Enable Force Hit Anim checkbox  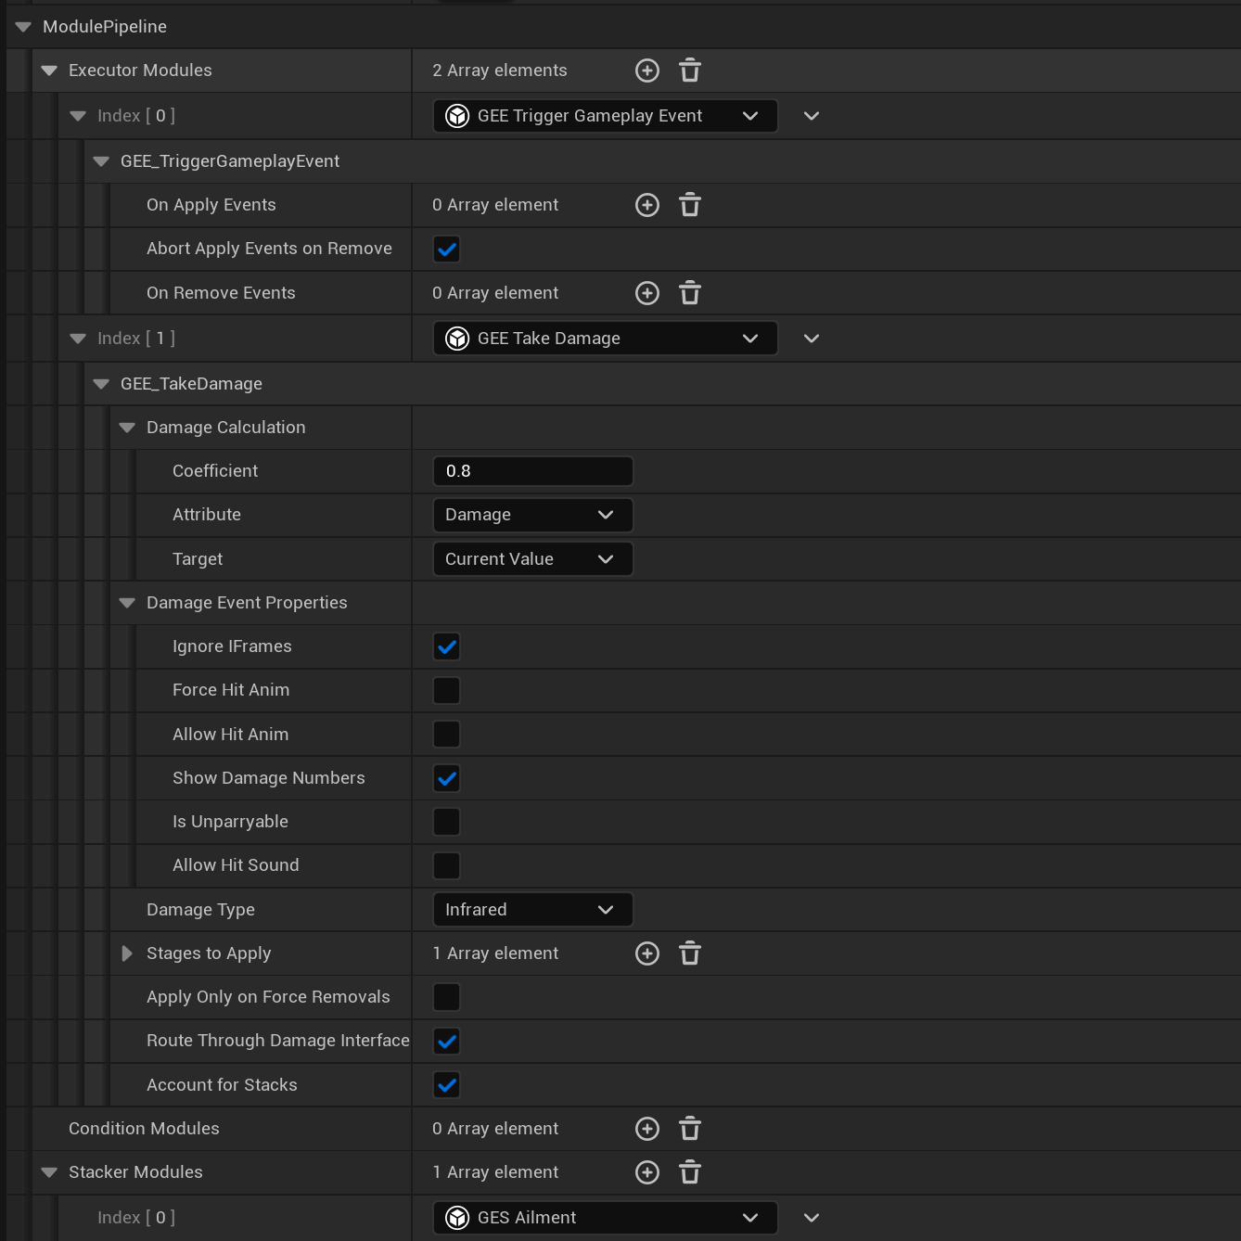tap(446, 690)
